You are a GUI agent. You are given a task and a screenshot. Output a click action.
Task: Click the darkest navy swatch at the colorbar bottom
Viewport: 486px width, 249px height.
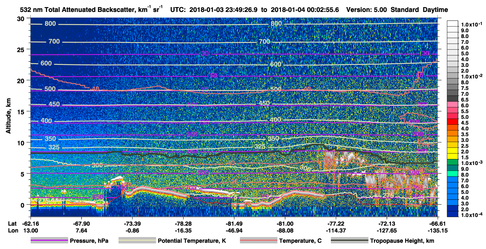[x=453, y=214]
